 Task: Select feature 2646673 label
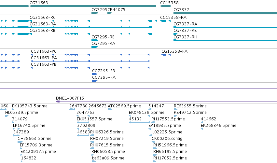pos(98,106)
